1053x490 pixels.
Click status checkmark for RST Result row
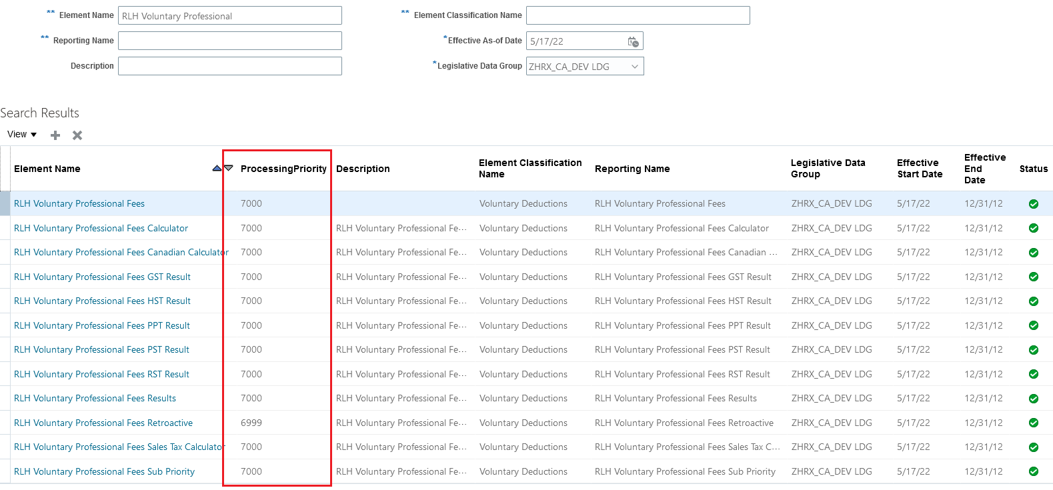(1034, 374)
